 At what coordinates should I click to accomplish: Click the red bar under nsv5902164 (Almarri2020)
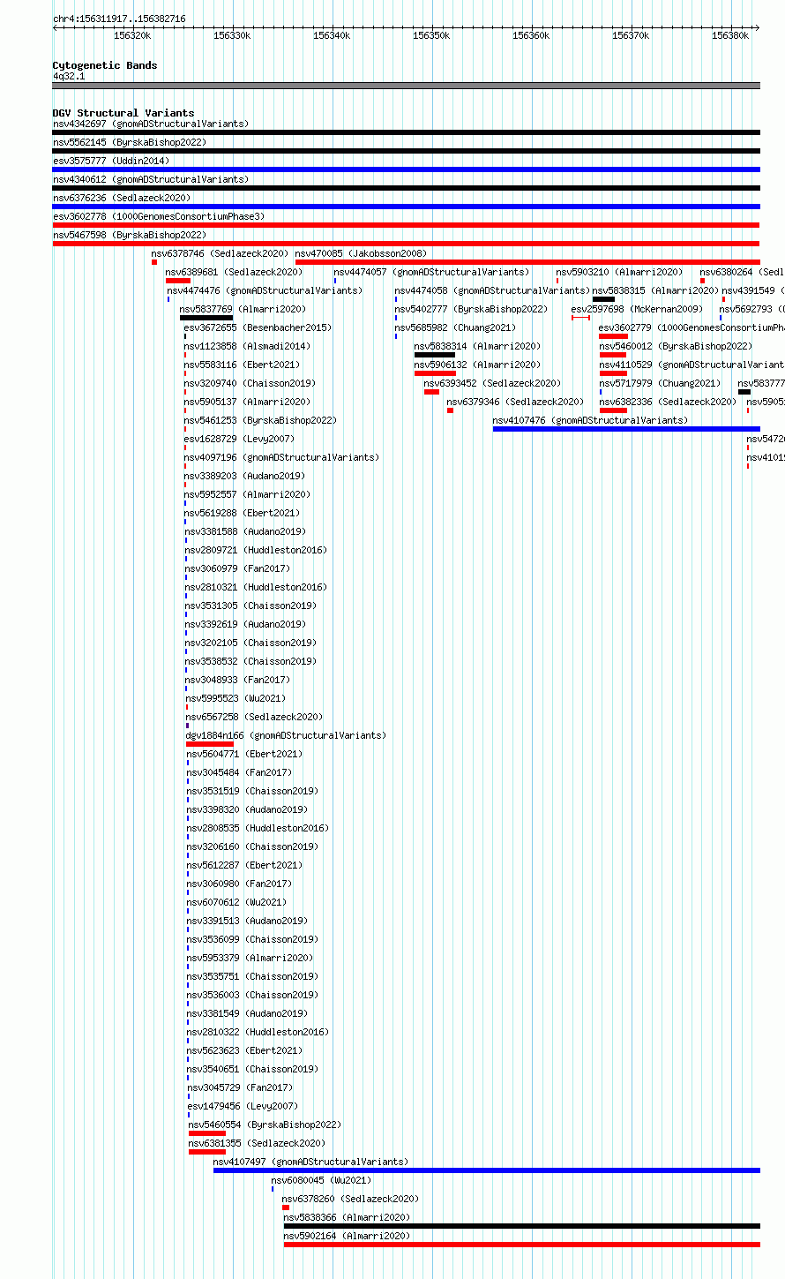click(522, 1245)
